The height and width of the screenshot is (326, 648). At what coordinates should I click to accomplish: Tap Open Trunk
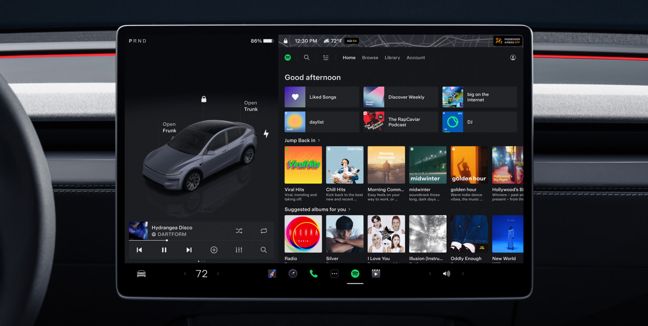pyautogui.click(x=251, y=106)
